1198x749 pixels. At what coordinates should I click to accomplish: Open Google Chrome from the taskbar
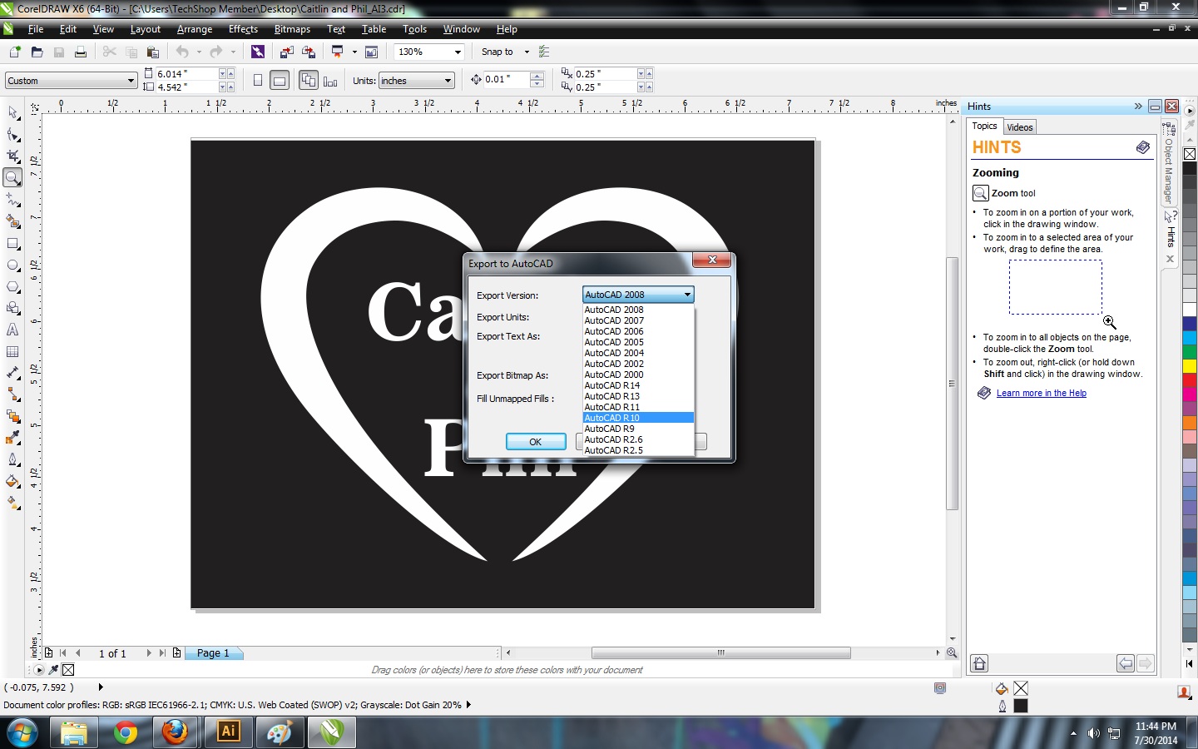126,732
